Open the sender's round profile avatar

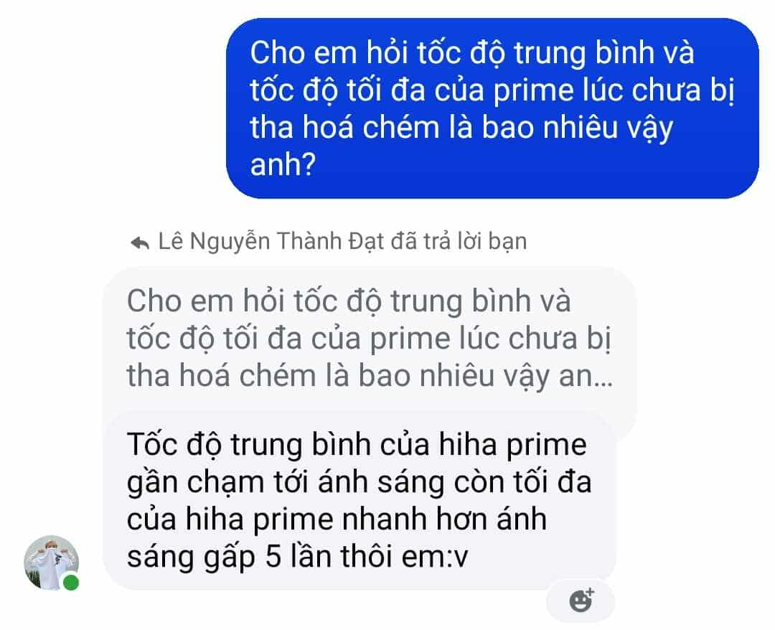point(52,563)
